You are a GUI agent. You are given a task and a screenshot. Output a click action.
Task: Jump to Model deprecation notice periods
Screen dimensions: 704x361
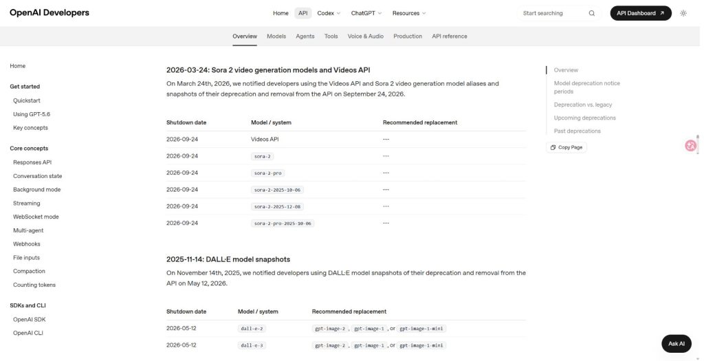tap(587, 87)
